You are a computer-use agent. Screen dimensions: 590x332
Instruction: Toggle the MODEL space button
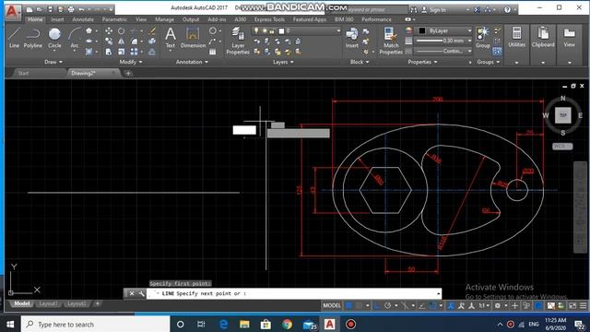pos(332,305)
